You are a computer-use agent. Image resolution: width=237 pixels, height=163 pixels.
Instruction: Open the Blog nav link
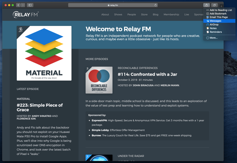(155, 14)
